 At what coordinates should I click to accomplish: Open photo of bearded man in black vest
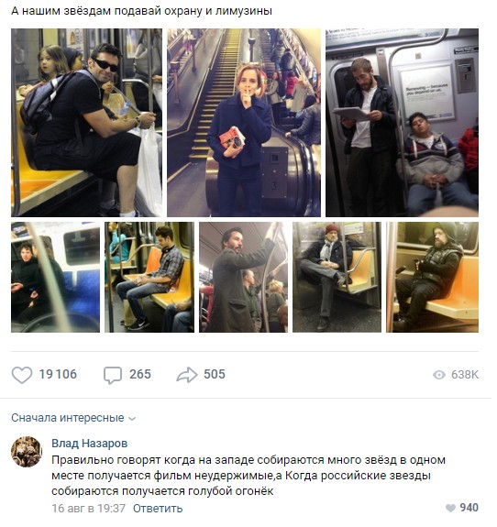[x=432, y=277]
